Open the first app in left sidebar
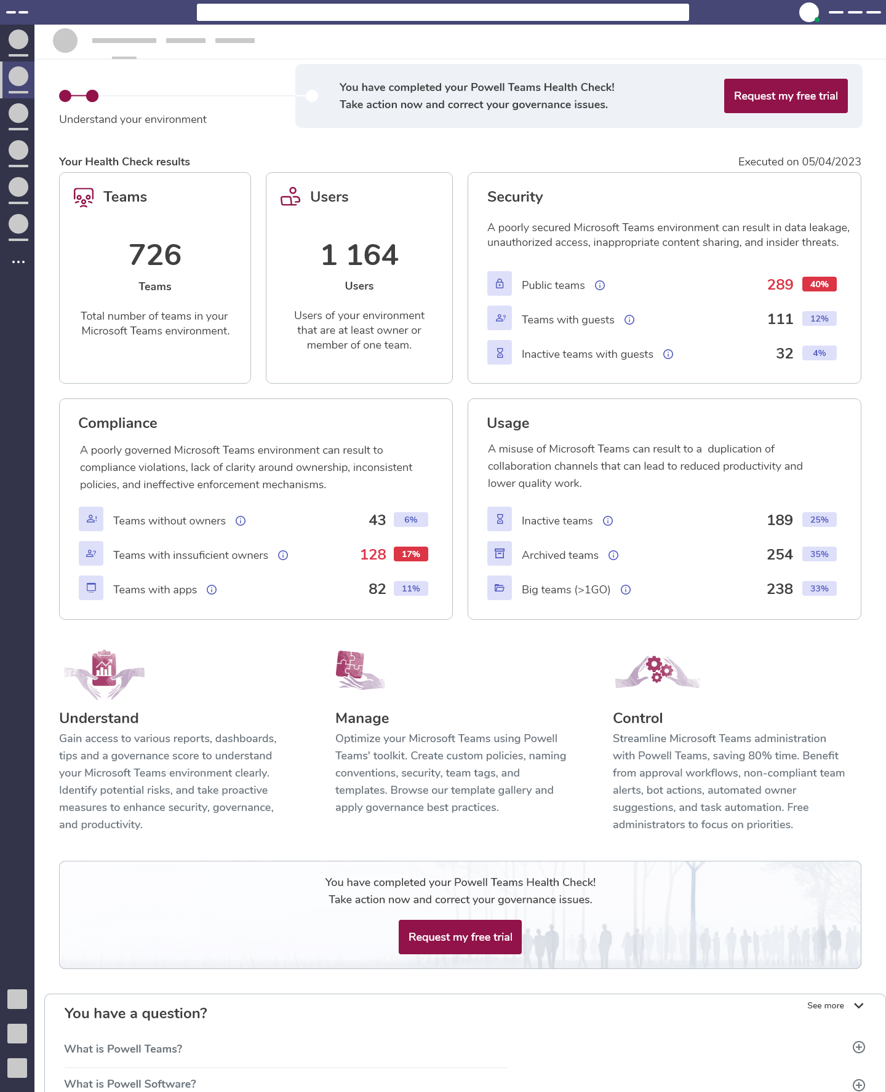 click(18, 42)
